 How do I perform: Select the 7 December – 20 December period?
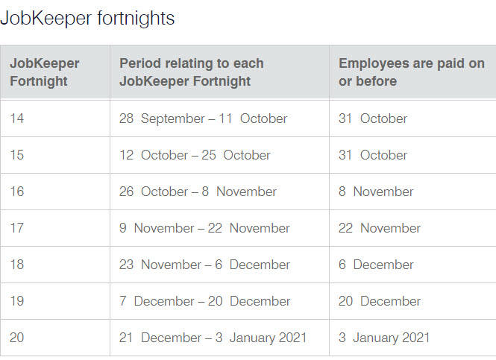pyautogui.click(x=204, y=301)
